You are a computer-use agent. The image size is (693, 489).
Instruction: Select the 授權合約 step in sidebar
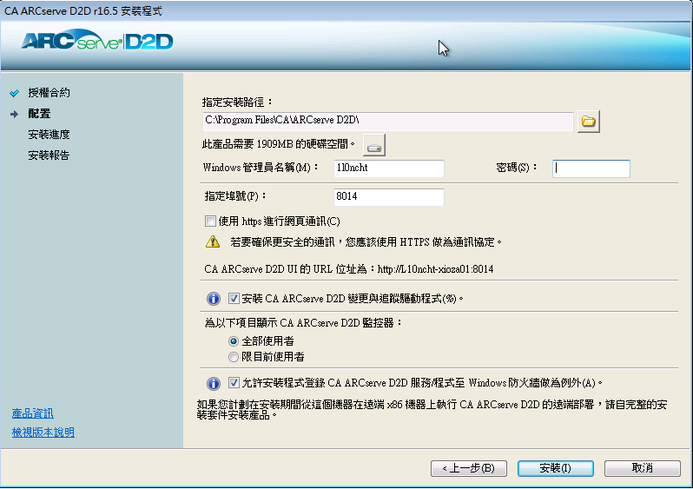click(x=49, y=93)
